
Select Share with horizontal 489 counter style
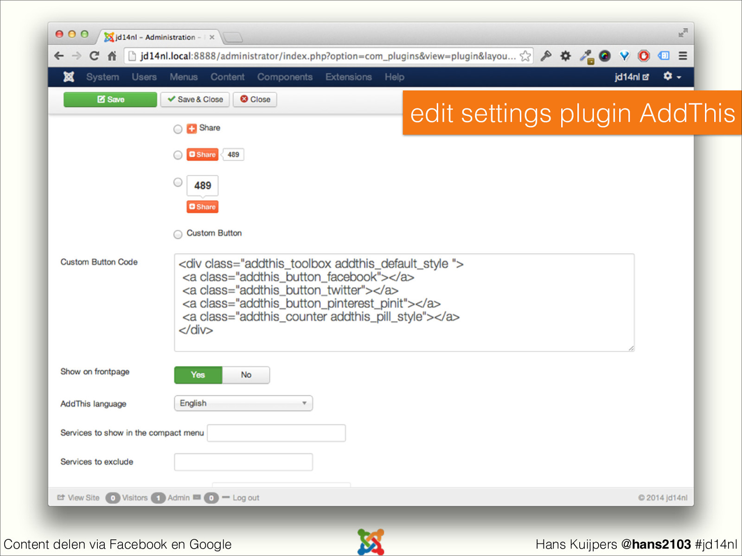pyautogui.click(x=178, y=155)
